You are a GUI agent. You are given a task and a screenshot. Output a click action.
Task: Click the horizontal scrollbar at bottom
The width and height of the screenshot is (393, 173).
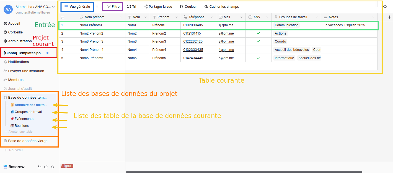pyautogui.click(x=244, y=172)
